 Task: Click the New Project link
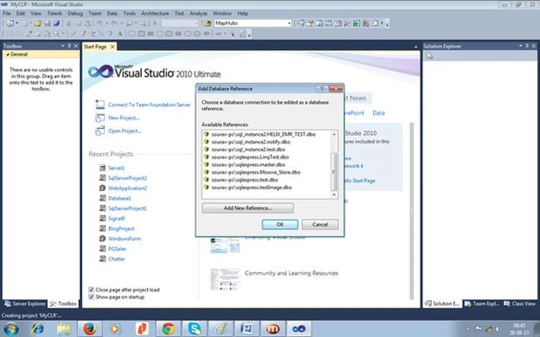coord(124,118)
